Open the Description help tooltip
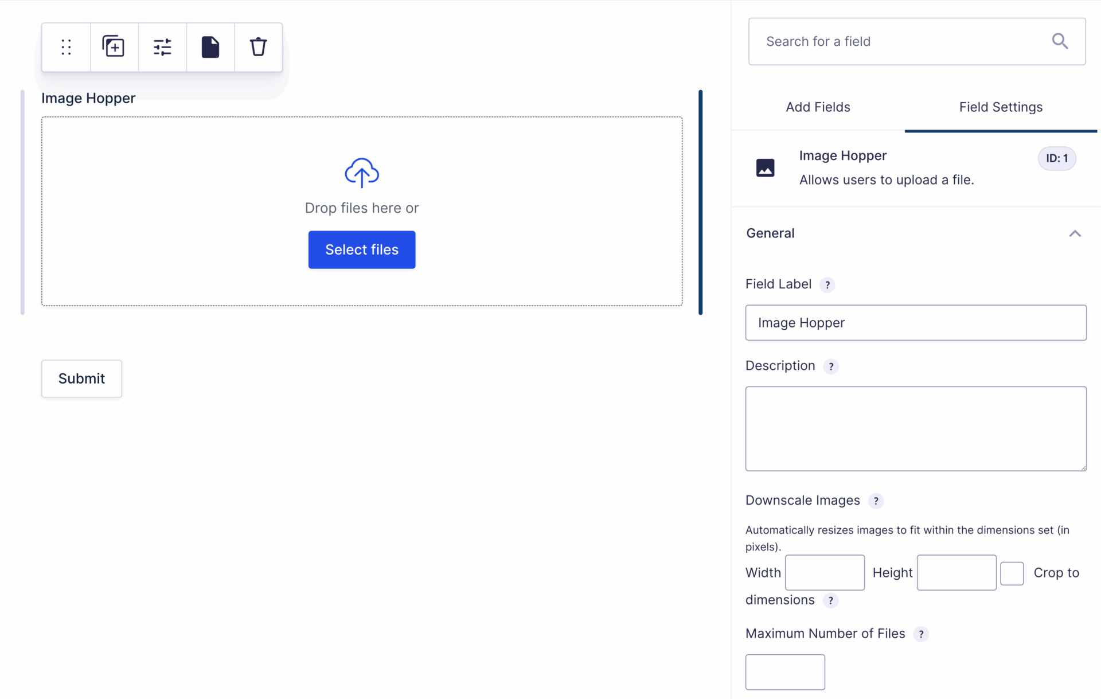Viewport: 1101px width, 699px height. [x=831, y=366]
